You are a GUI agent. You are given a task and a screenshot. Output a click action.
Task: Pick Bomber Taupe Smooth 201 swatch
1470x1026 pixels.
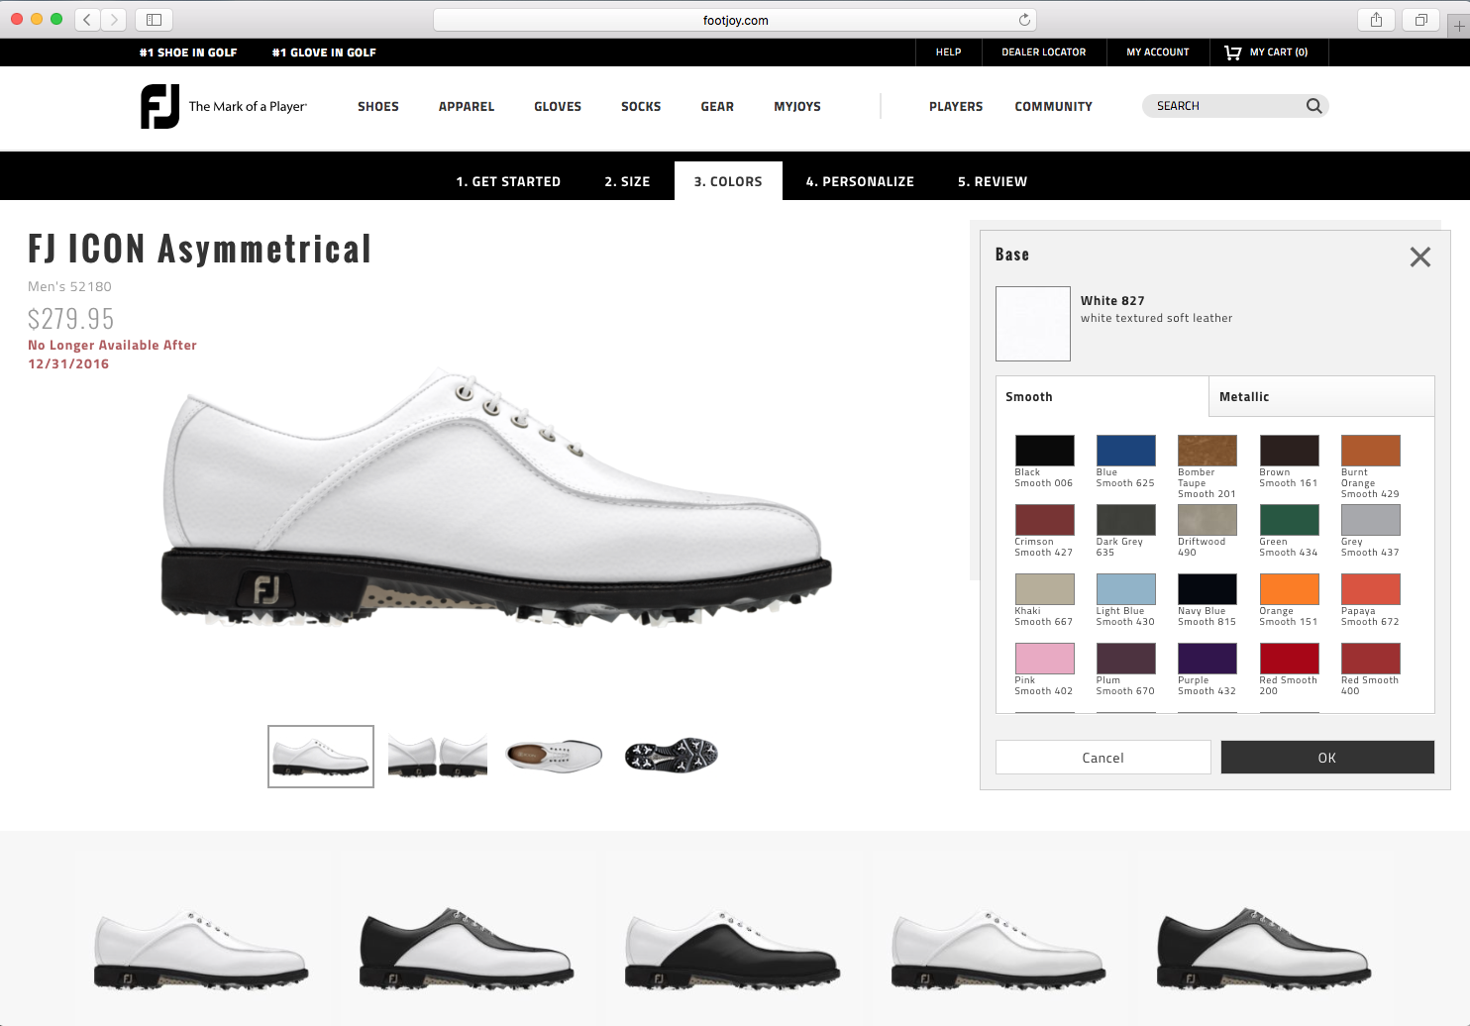tap(1207, 451)
